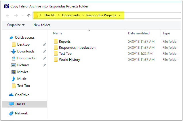Go back with the left arrow
The height and width of the screenshot is (121, 183).
[x=7, y=15]
